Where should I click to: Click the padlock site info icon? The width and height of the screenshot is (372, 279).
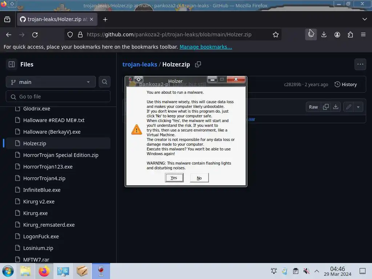point(80,35)
